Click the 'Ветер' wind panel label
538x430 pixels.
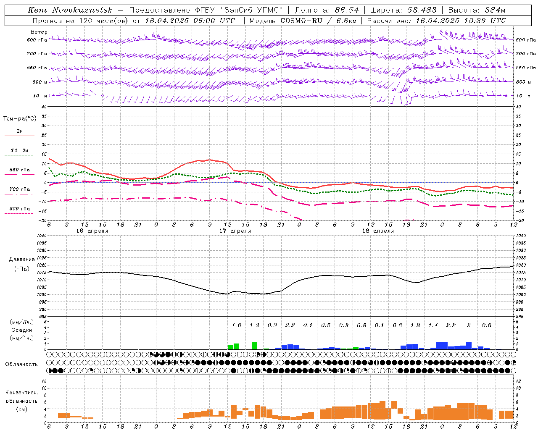(39, 32)
